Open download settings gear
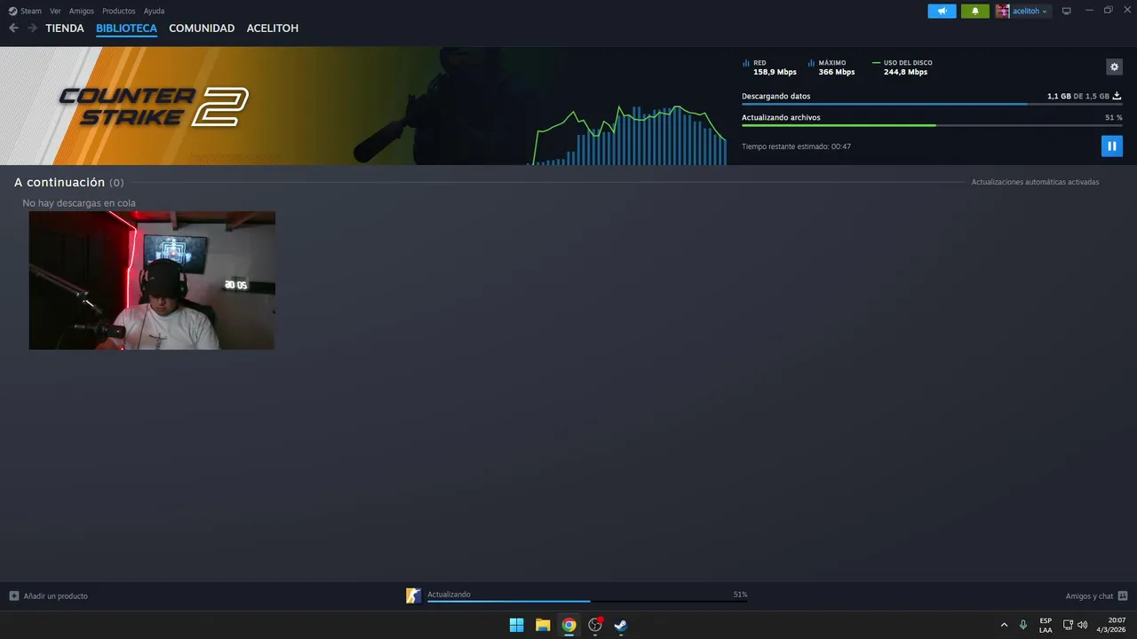 pos(1114,67)
